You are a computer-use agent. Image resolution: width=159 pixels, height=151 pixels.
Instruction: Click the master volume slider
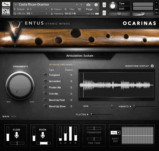pyautogui.click(x=143, y=14)
